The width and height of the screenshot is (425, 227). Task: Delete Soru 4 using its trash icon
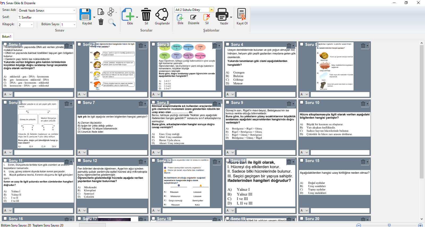[289, 46]
